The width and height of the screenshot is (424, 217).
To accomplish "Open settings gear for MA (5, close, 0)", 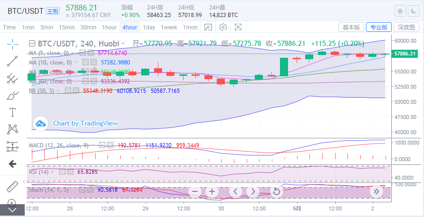I will click(83, 53).
